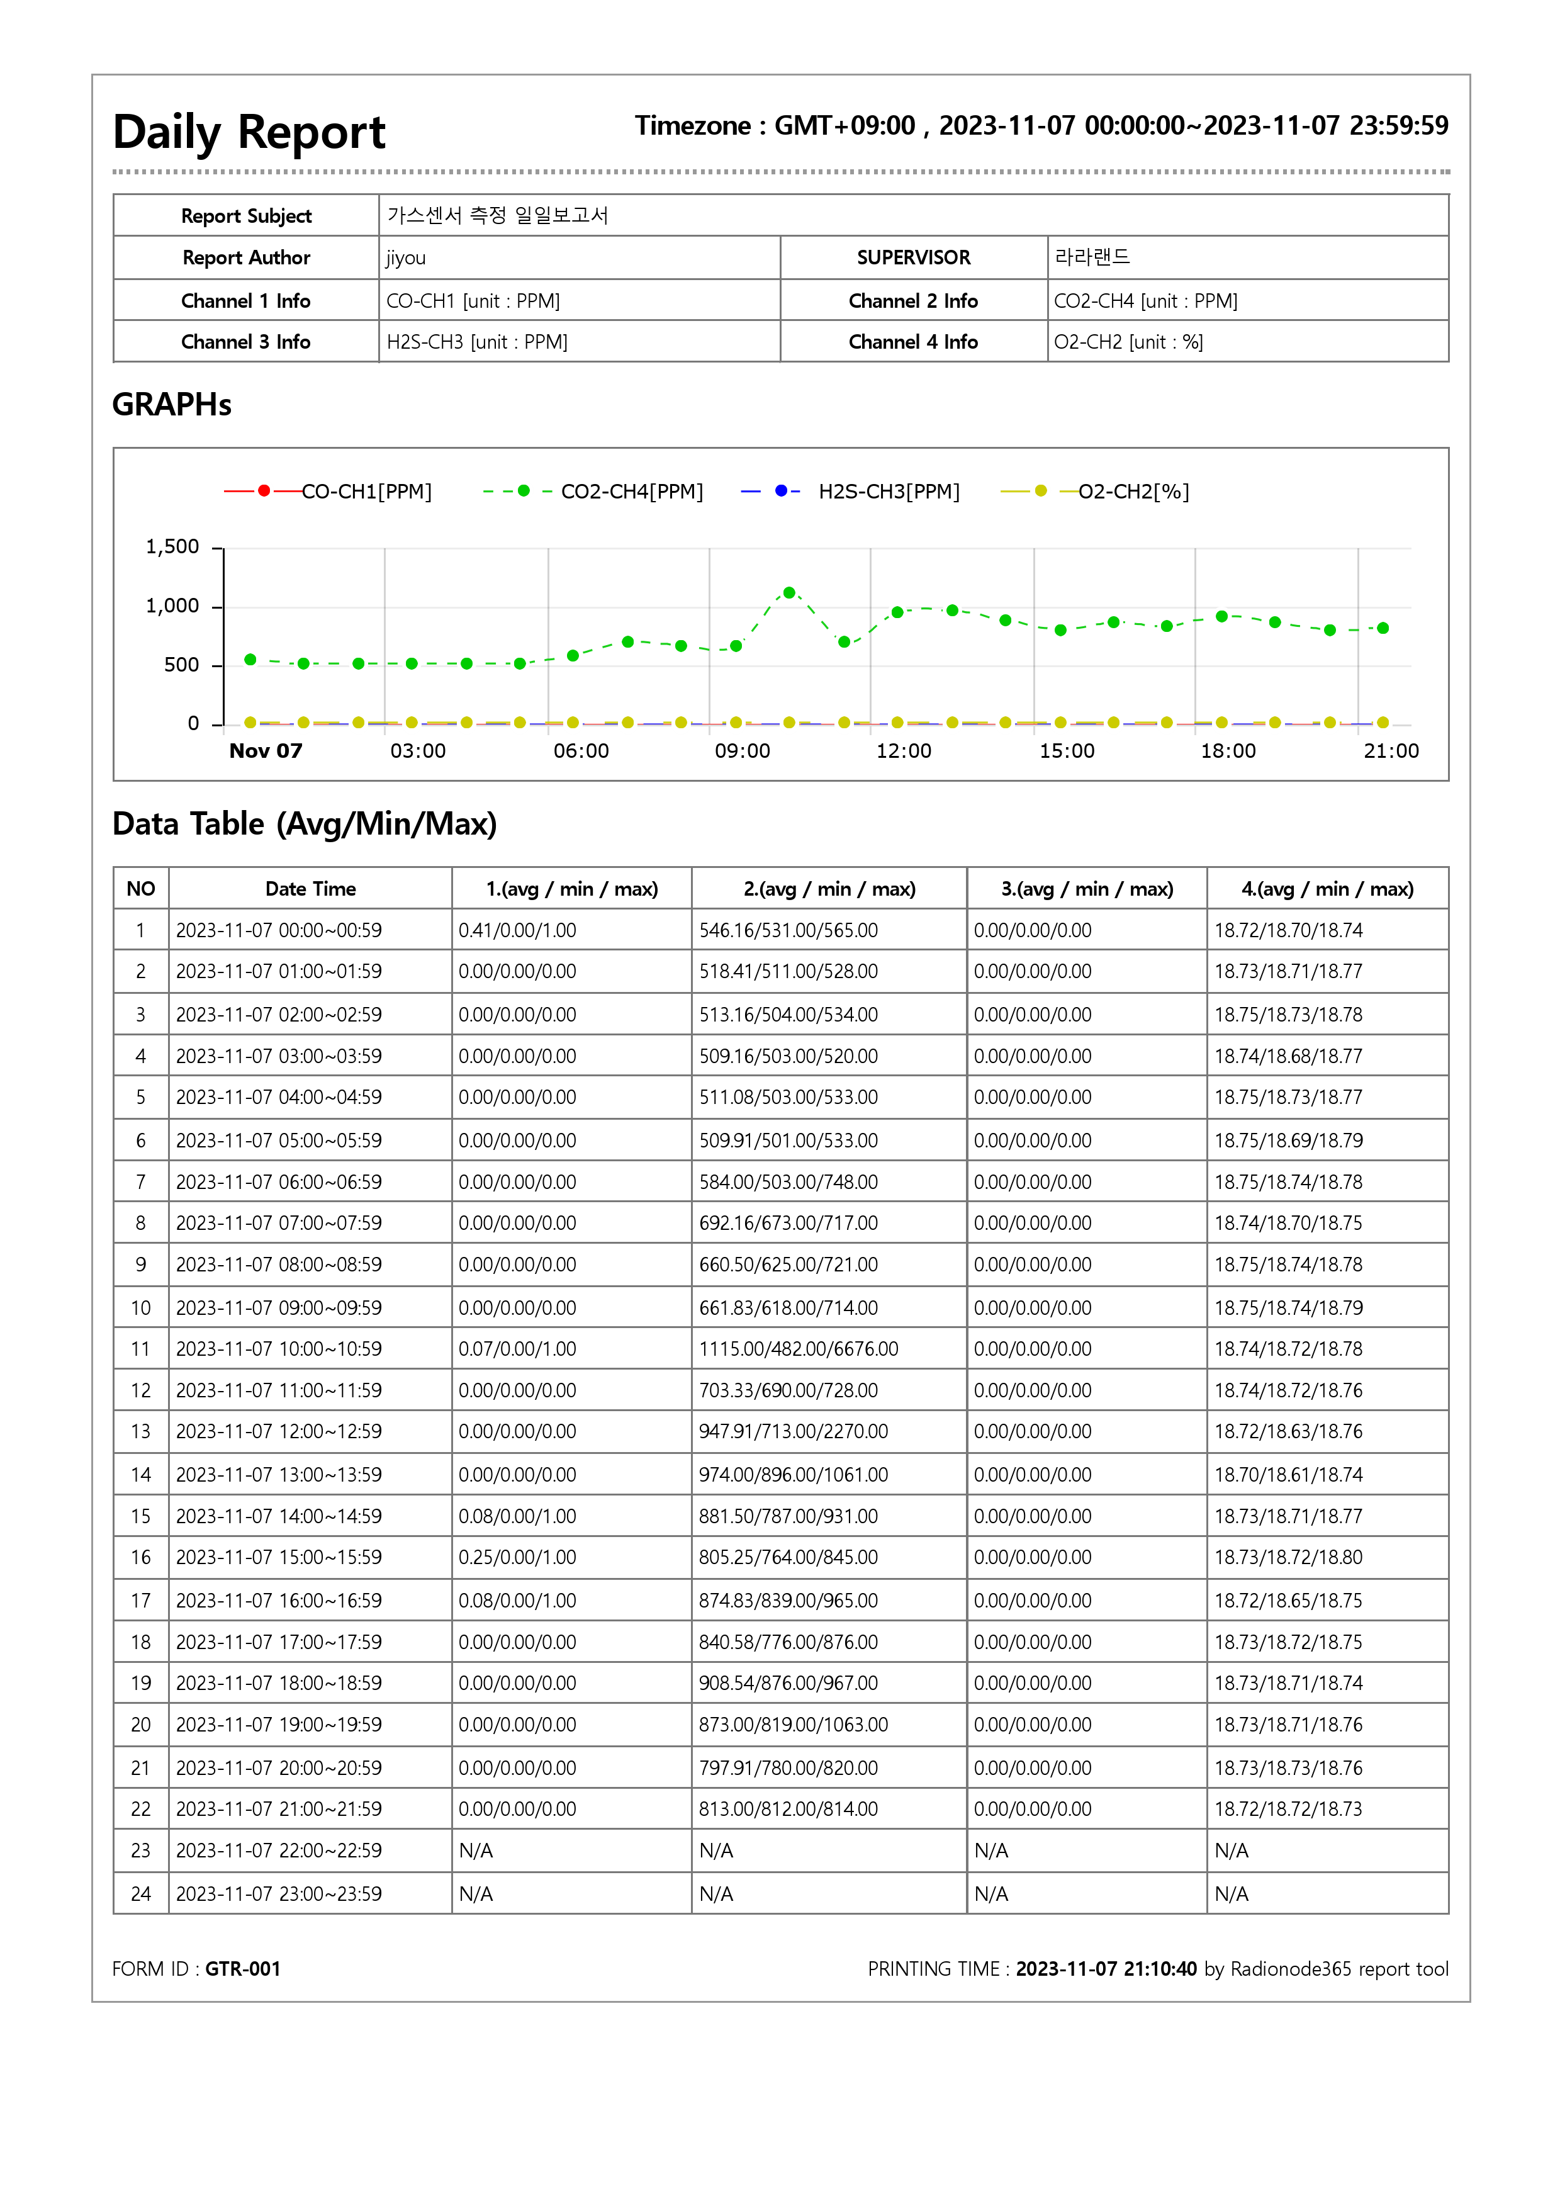1560x2208 pixels.
Task: Toggle CO2-CH4[PPM] series in chart legend
Action: 593,492
